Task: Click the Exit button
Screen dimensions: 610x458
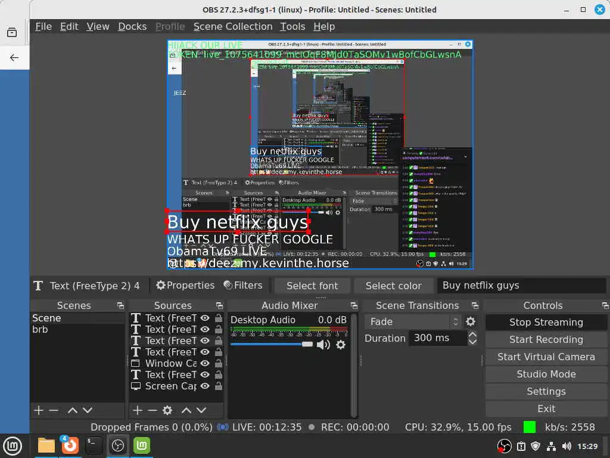Action: click(x=546, y=409)
